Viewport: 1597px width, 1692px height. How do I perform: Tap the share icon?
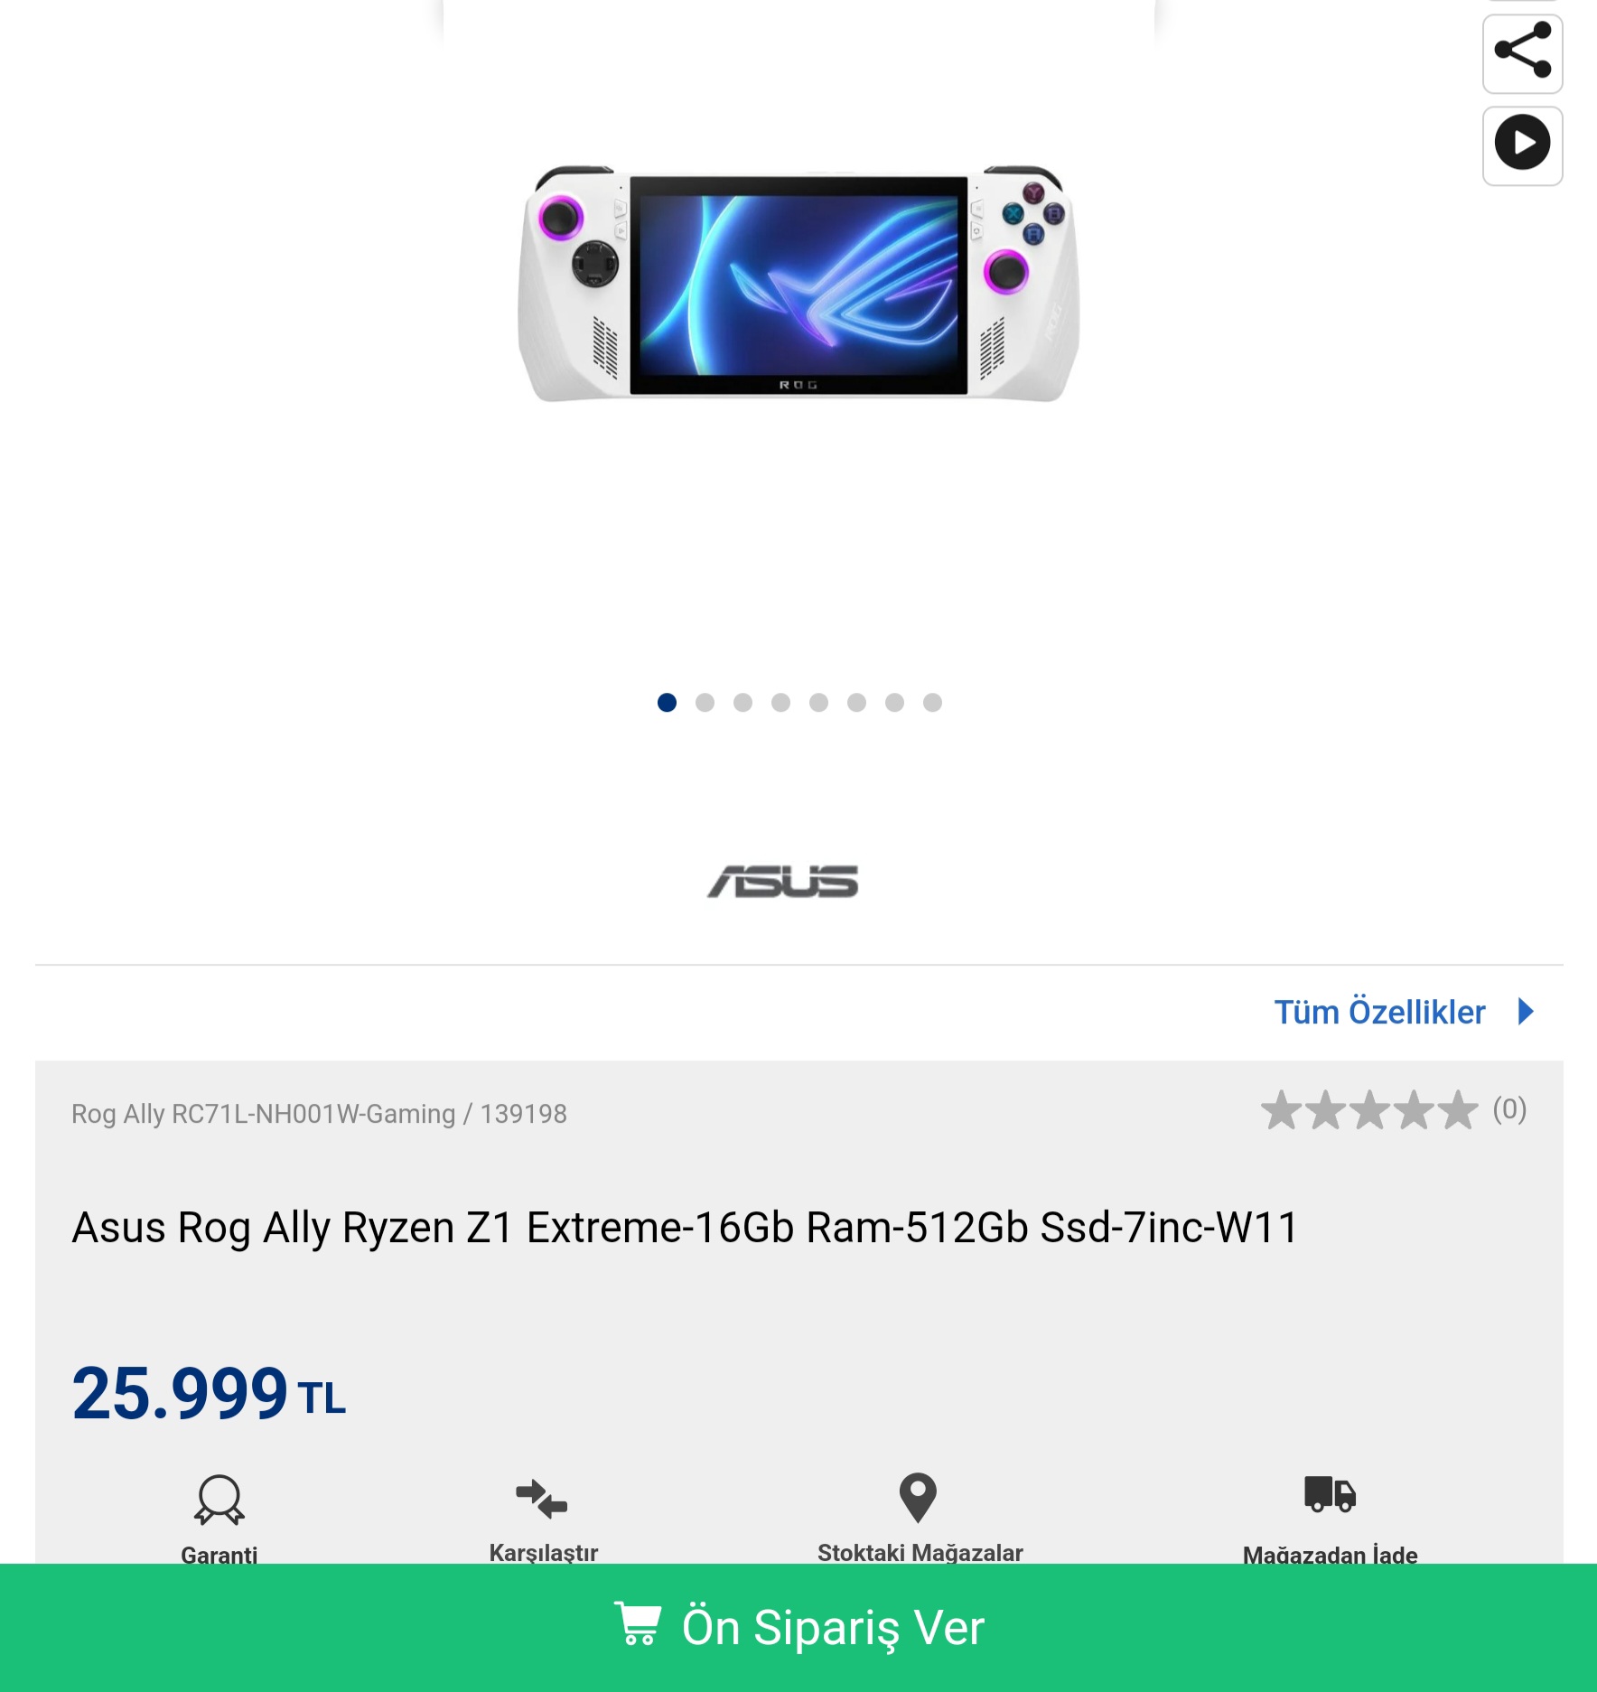pos(1522,52)
